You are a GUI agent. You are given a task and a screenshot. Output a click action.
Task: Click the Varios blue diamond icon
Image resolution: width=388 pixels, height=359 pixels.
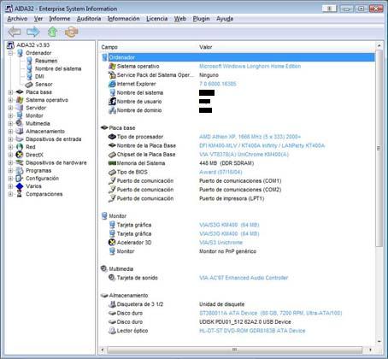click(x=20, y=186)
